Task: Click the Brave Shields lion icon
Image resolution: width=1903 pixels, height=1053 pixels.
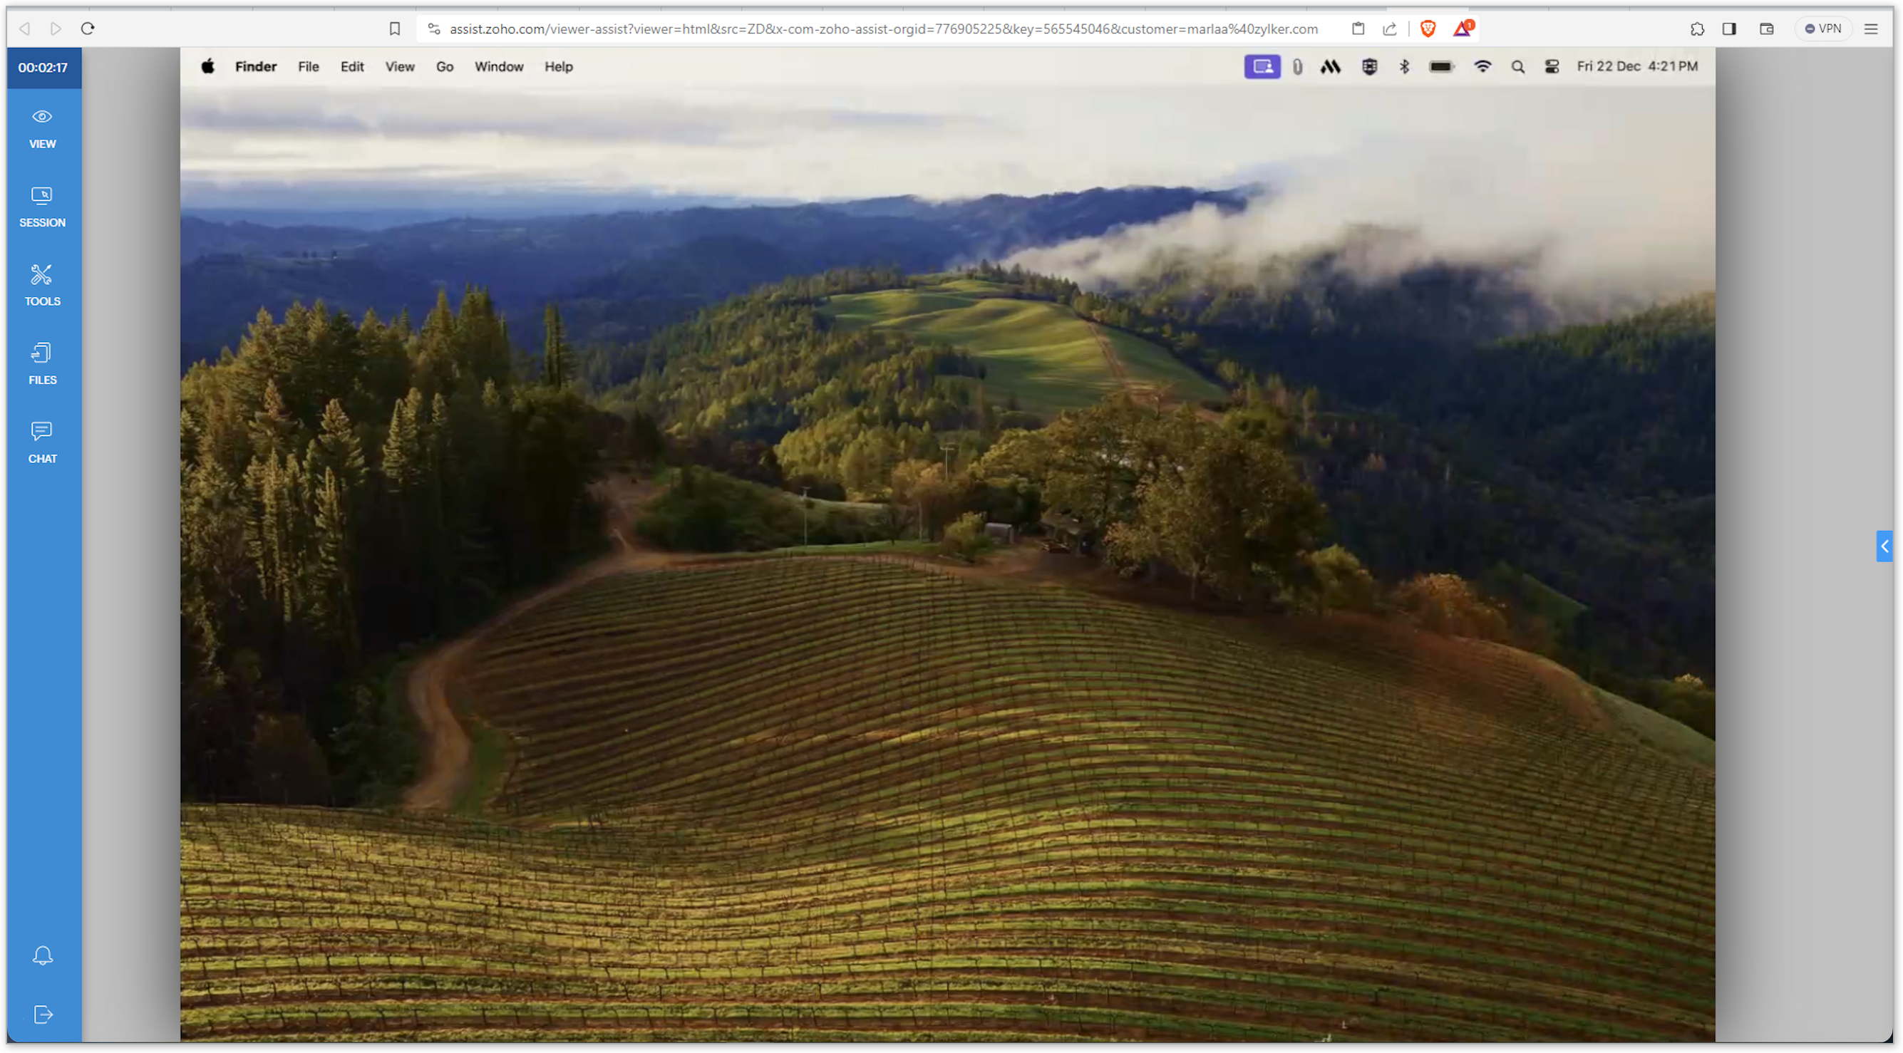Action: [1427, 28]
